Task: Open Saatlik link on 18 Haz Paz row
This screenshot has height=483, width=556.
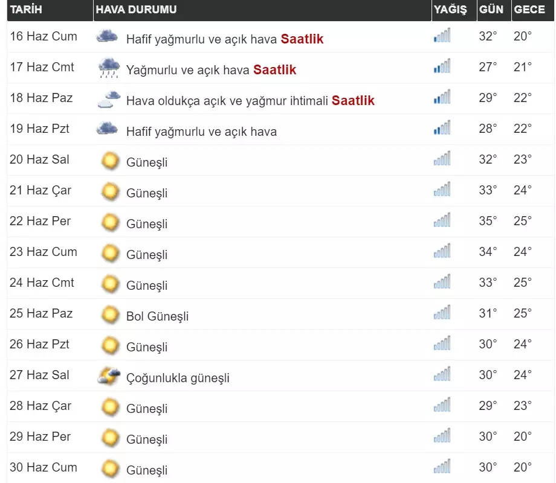Action: pyautogui.click(x=353, y=101)
